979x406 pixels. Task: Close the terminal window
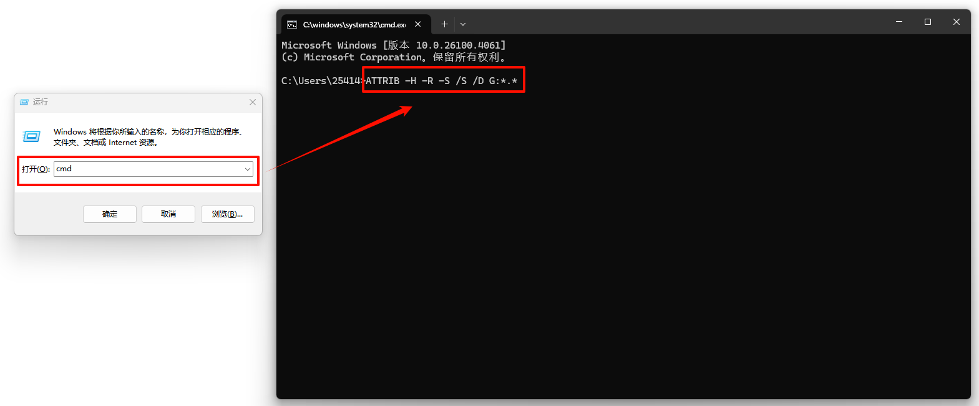(956, 22)
